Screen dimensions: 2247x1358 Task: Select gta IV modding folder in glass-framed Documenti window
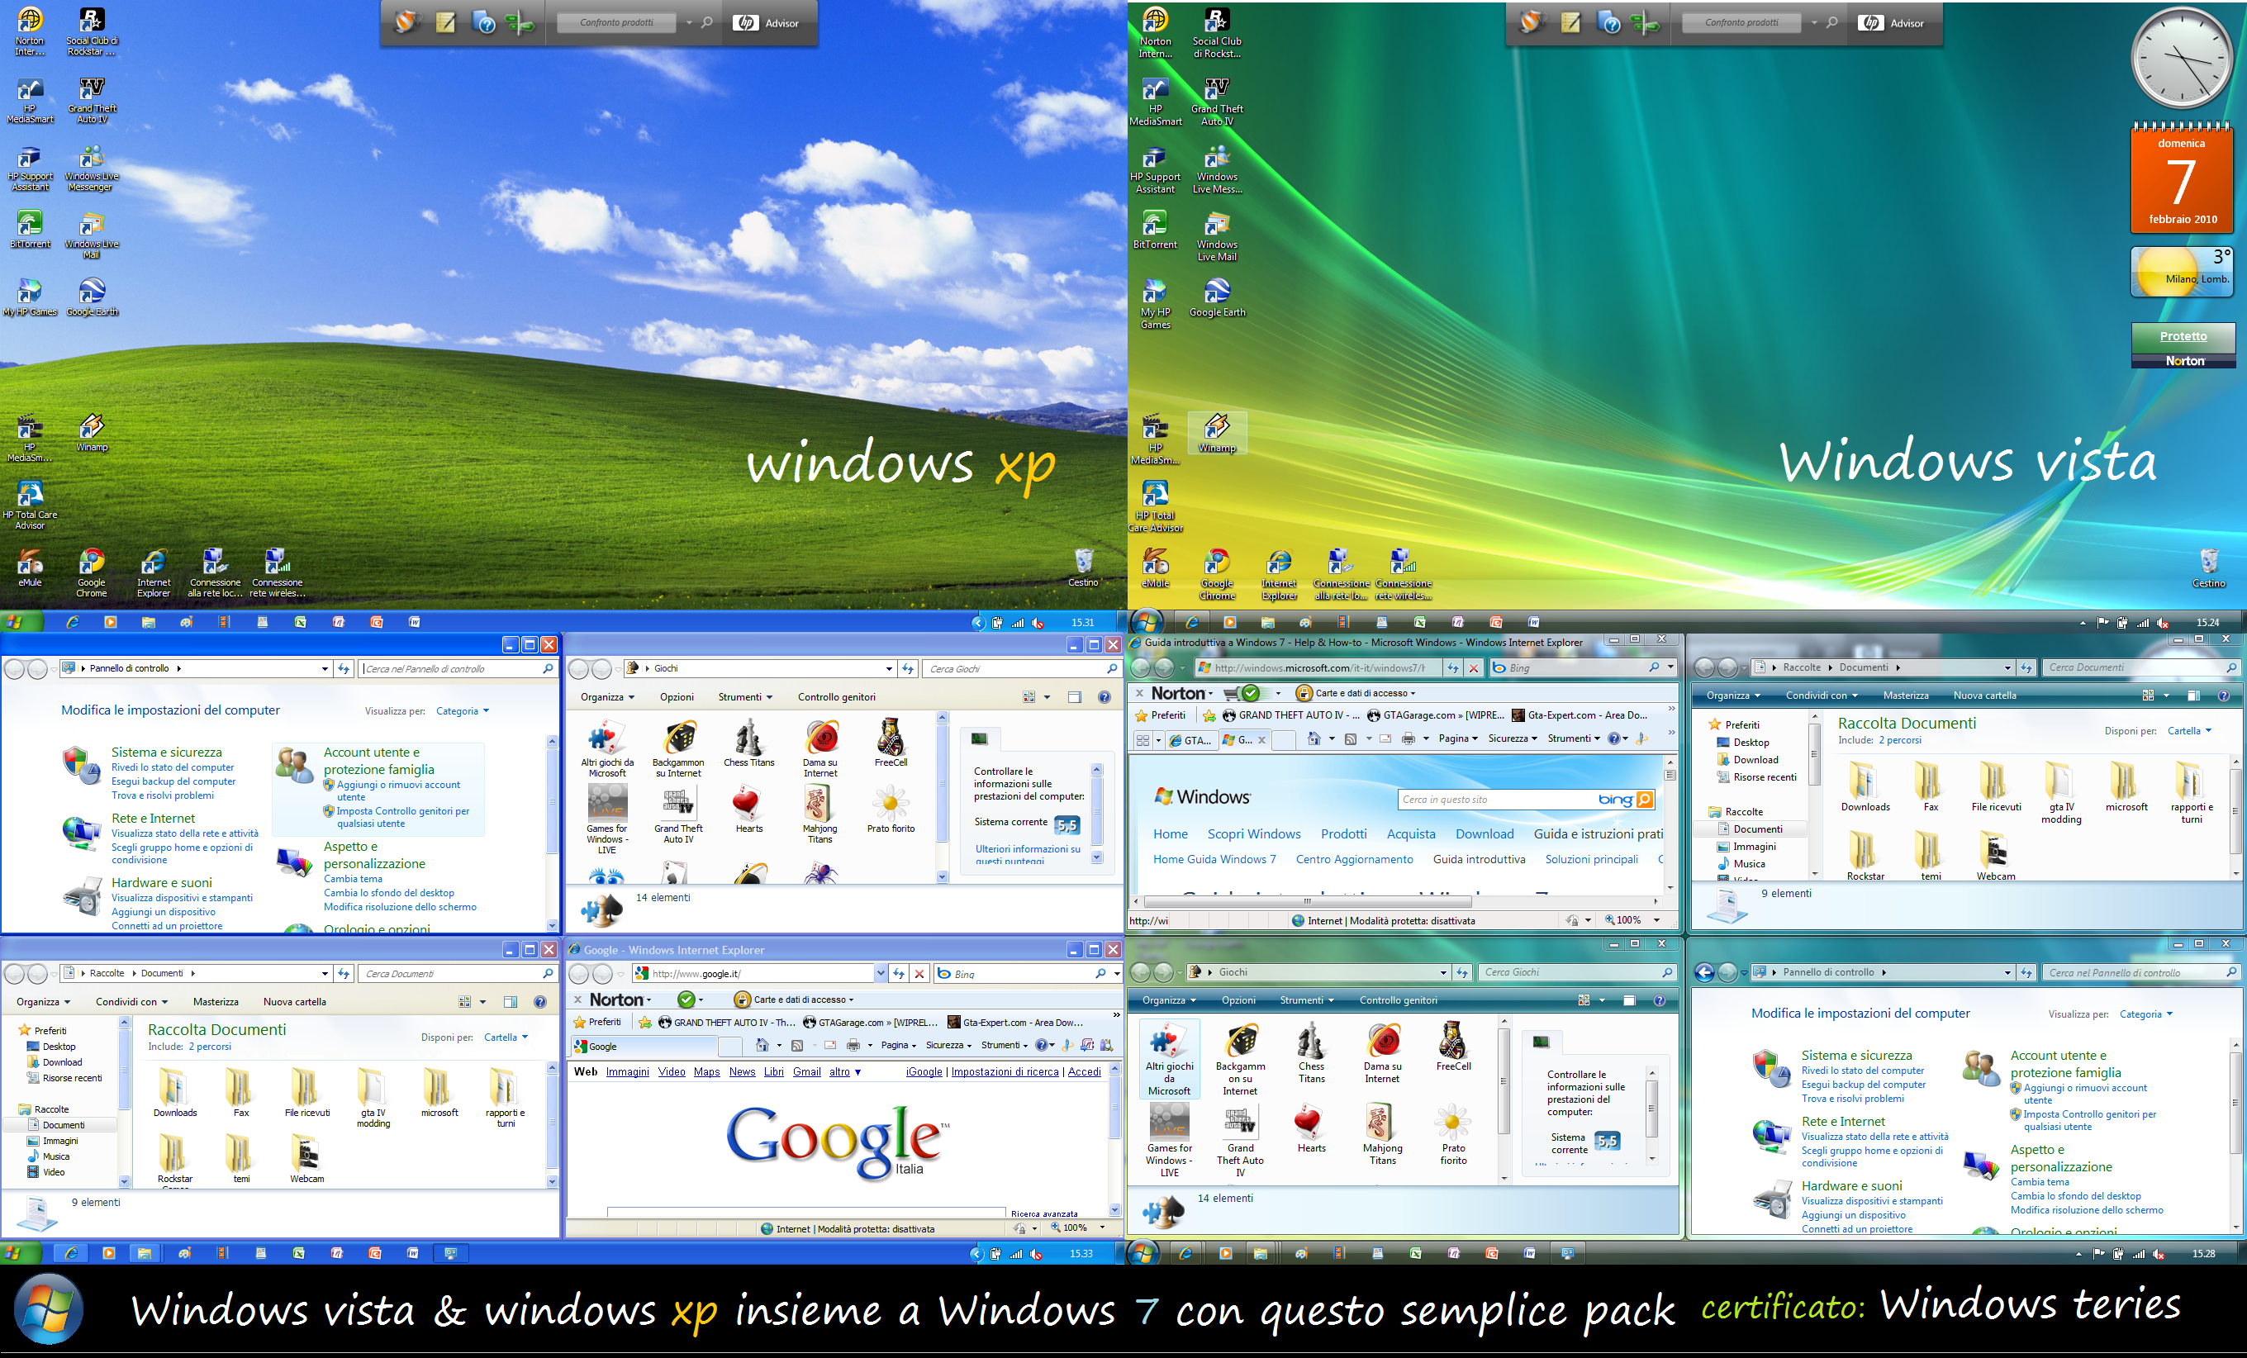[x=2060, y=792]
